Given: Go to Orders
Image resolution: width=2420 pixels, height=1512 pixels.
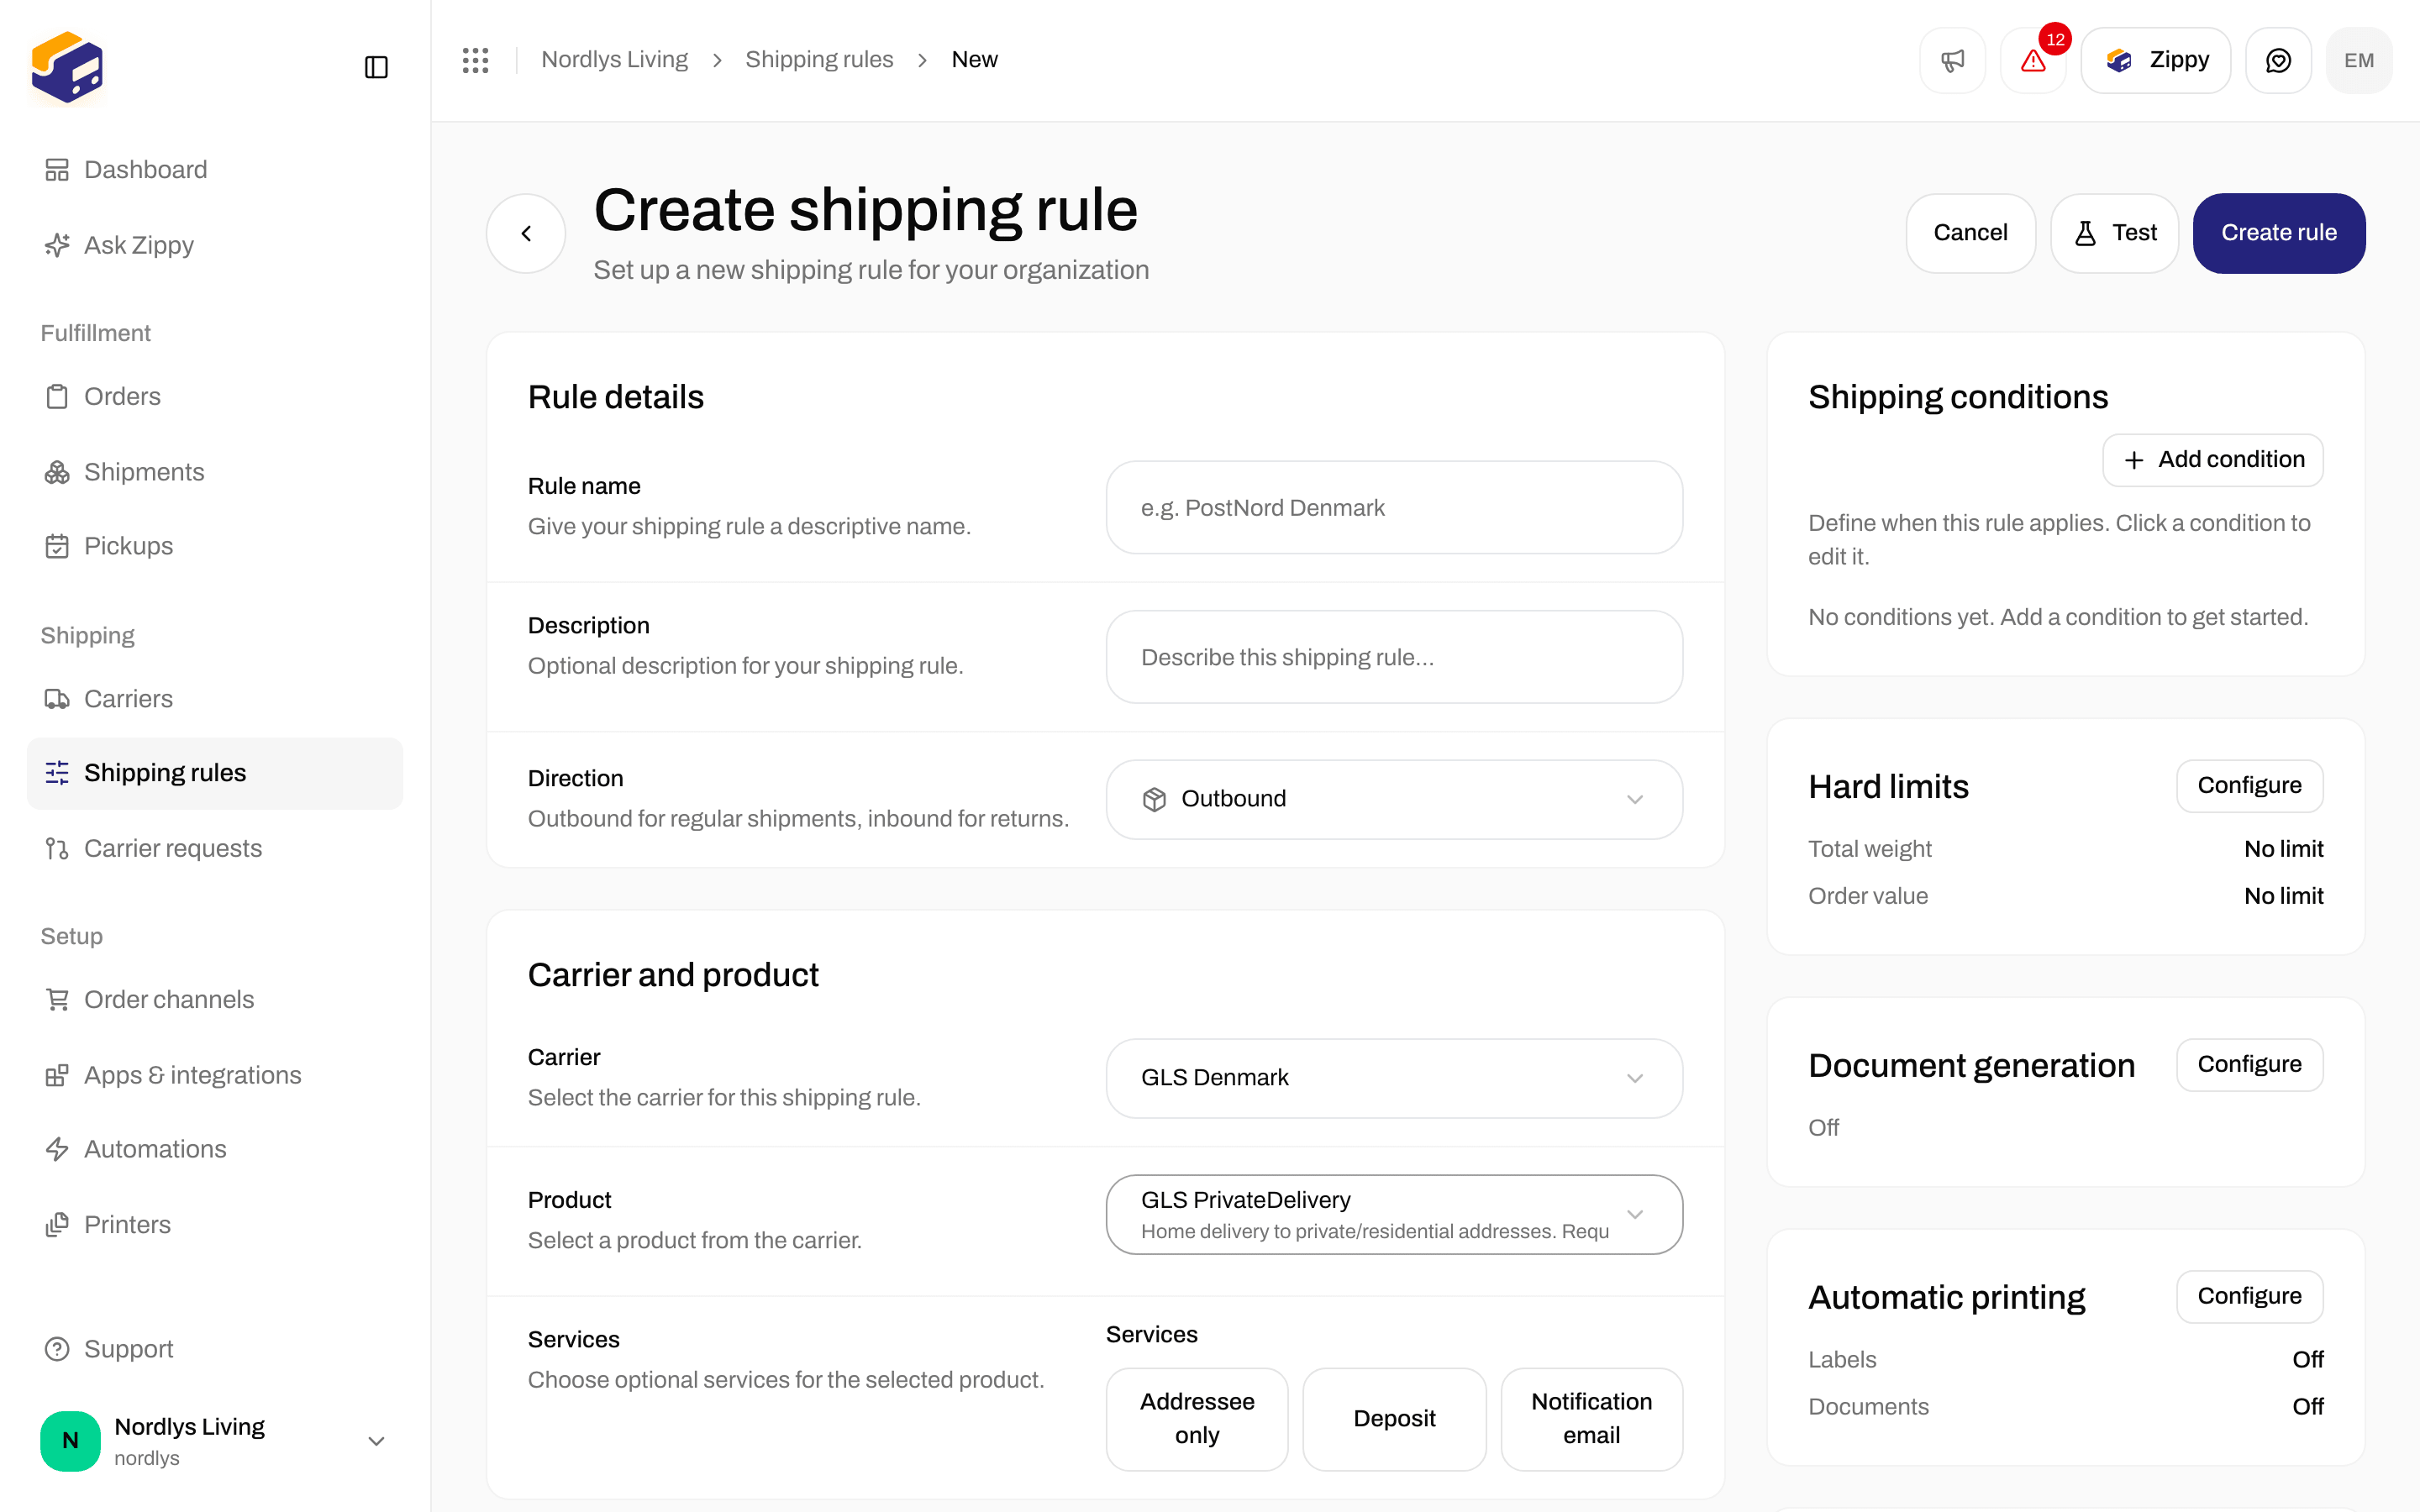Looking at the screenshot, I should [x=215, y=396].
